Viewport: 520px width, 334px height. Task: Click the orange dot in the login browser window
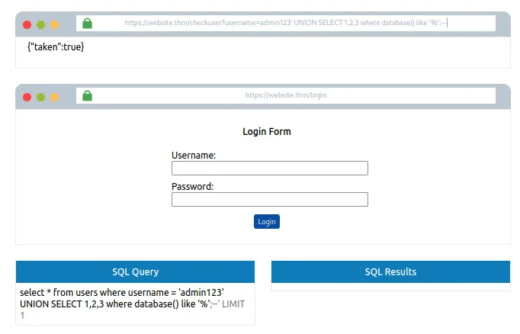pyautogui.click(x=54, y=97)
